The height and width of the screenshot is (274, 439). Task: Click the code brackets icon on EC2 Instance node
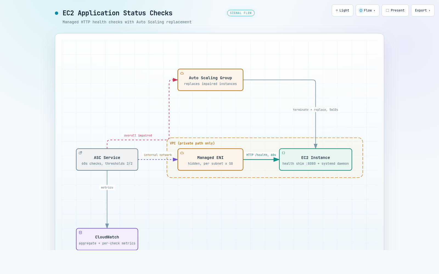283,153
